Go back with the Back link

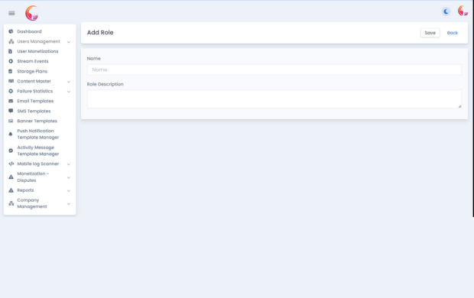pyautogui.click(x=453, y=33)
